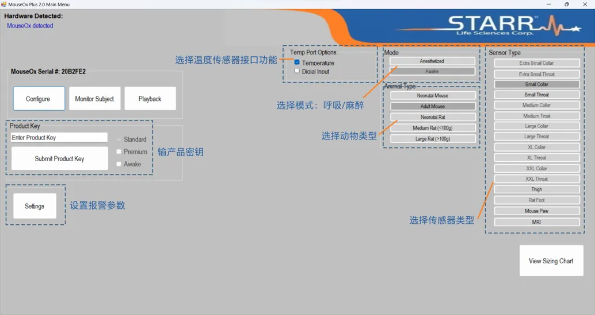The height and width of the screenshot is (315, 595).
Task: Enable the Digital Input checkbox
Action: click(297, 71)
